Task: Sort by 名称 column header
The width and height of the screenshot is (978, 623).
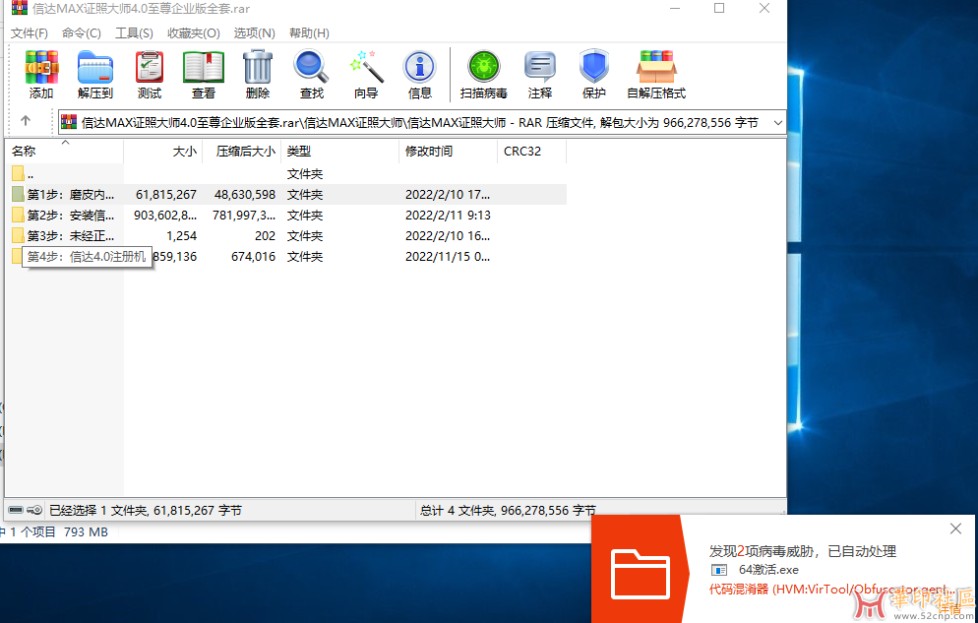Action: pos(64,151)
